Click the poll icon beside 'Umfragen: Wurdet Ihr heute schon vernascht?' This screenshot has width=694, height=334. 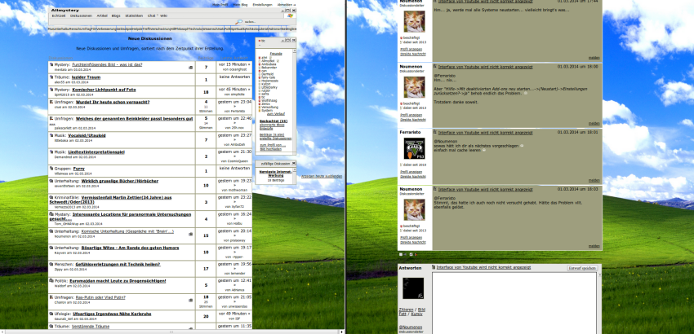51,102
